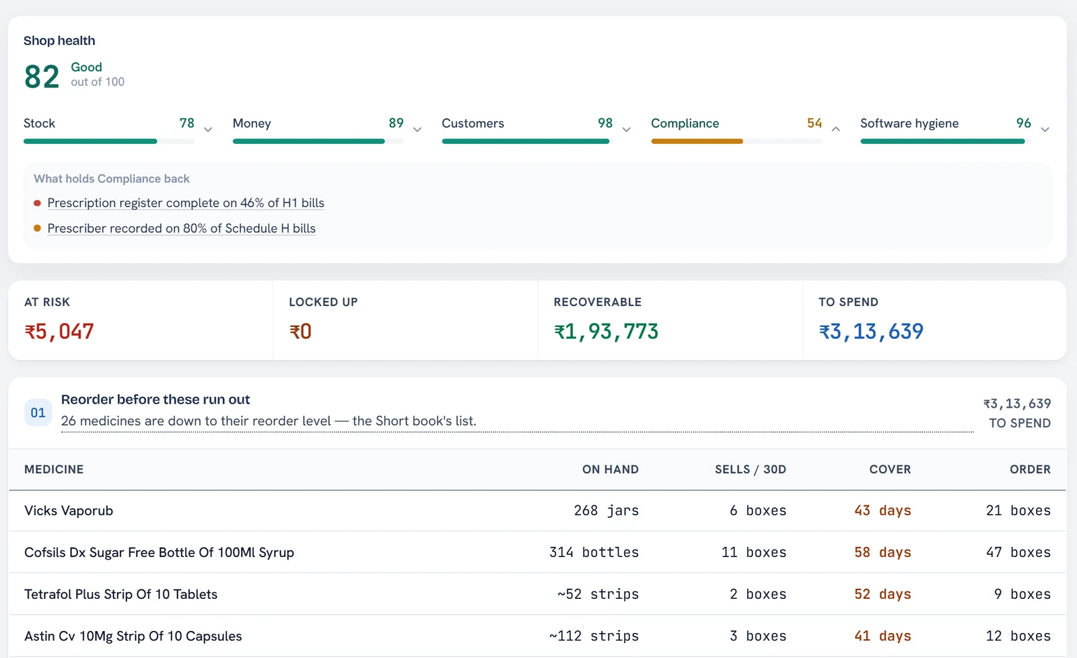Click the Reorder before these run out heading
Viewport: 1077px width, 658px height.
click(155, 400)
